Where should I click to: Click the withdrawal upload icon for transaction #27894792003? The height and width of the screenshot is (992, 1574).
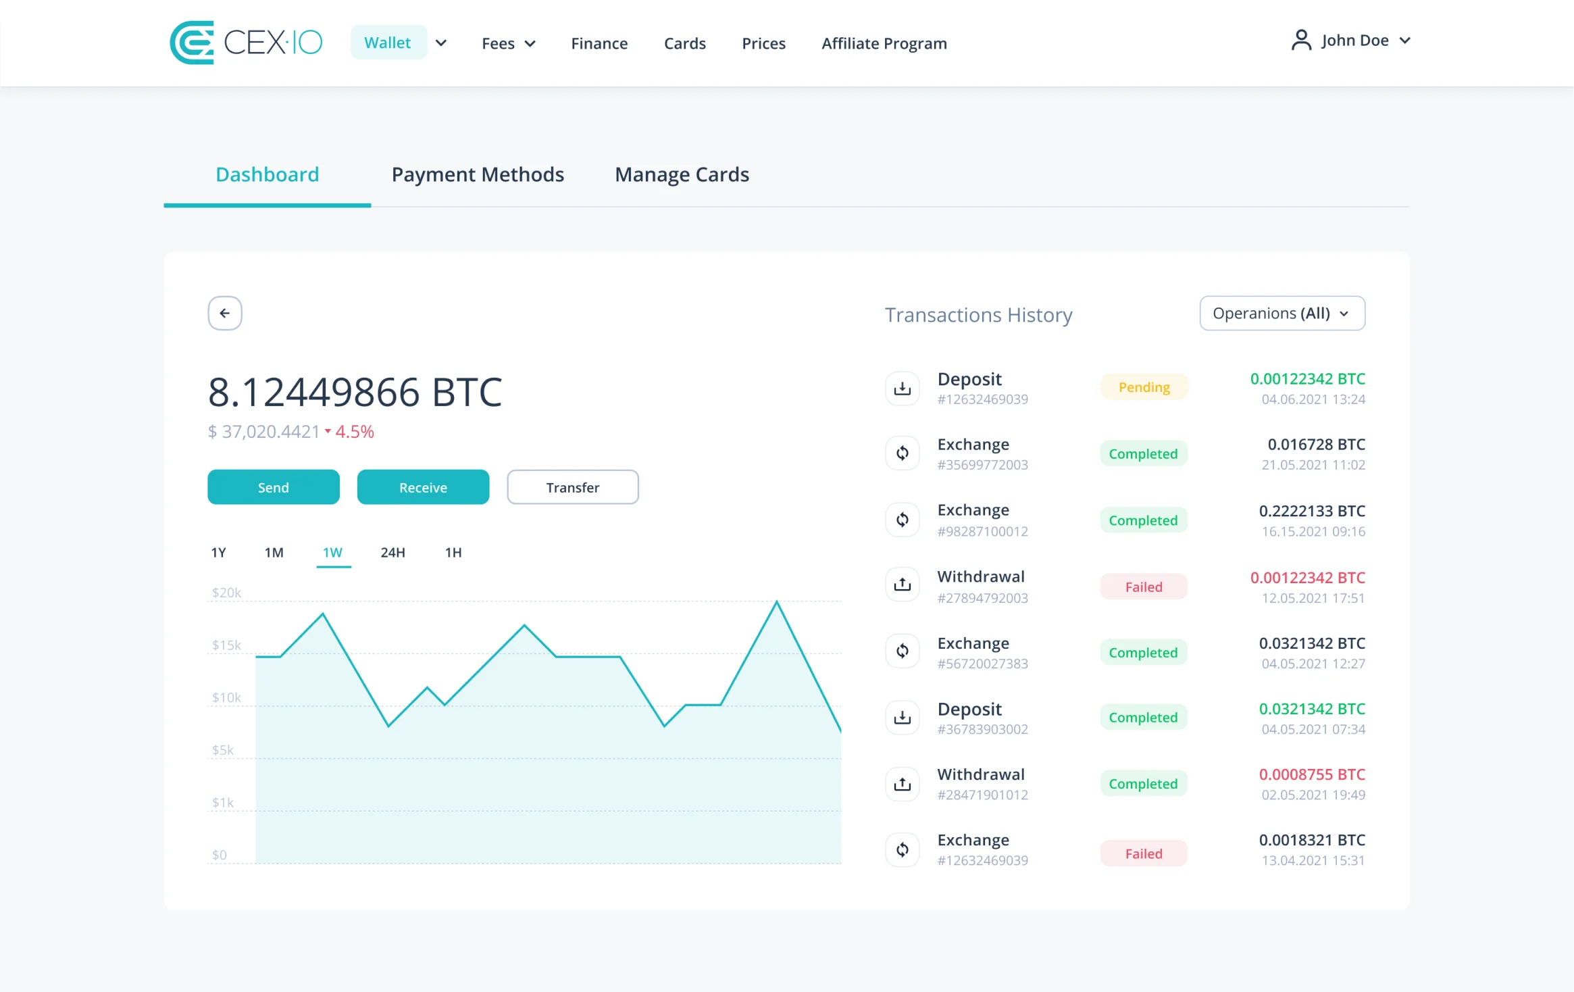point(903,585)
